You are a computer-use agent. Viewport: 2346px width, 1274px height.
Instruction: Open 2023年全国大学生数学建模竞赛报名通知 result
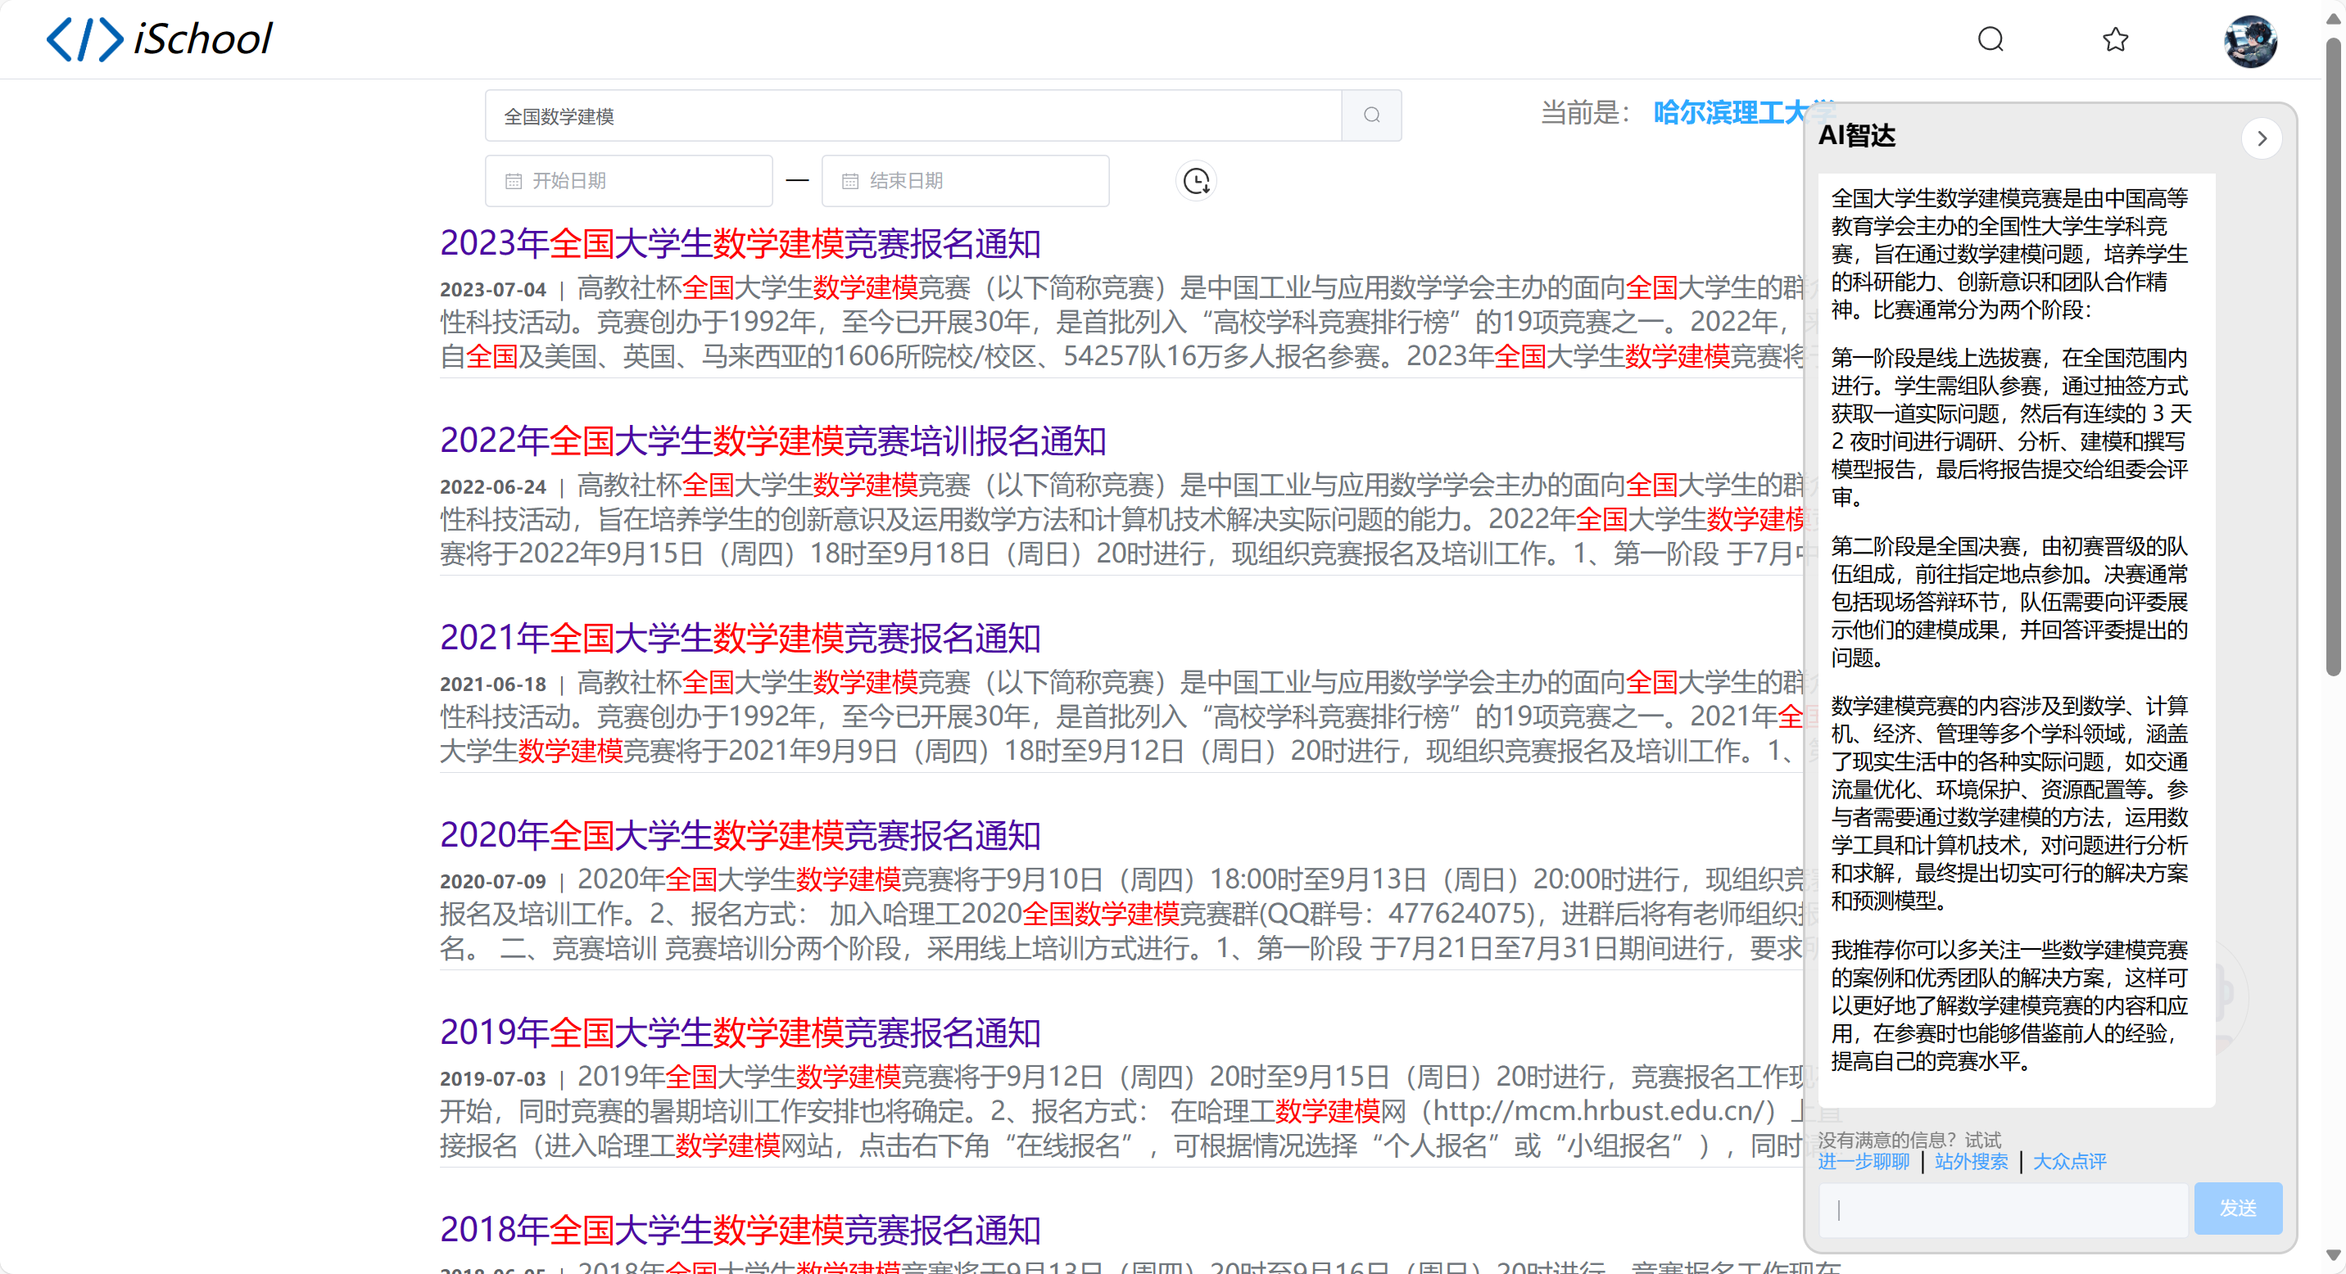[x=740, y=243]
